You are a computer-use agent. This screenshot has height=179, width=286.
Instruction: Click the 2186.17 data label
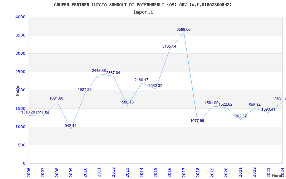click(x=141, y=80)
